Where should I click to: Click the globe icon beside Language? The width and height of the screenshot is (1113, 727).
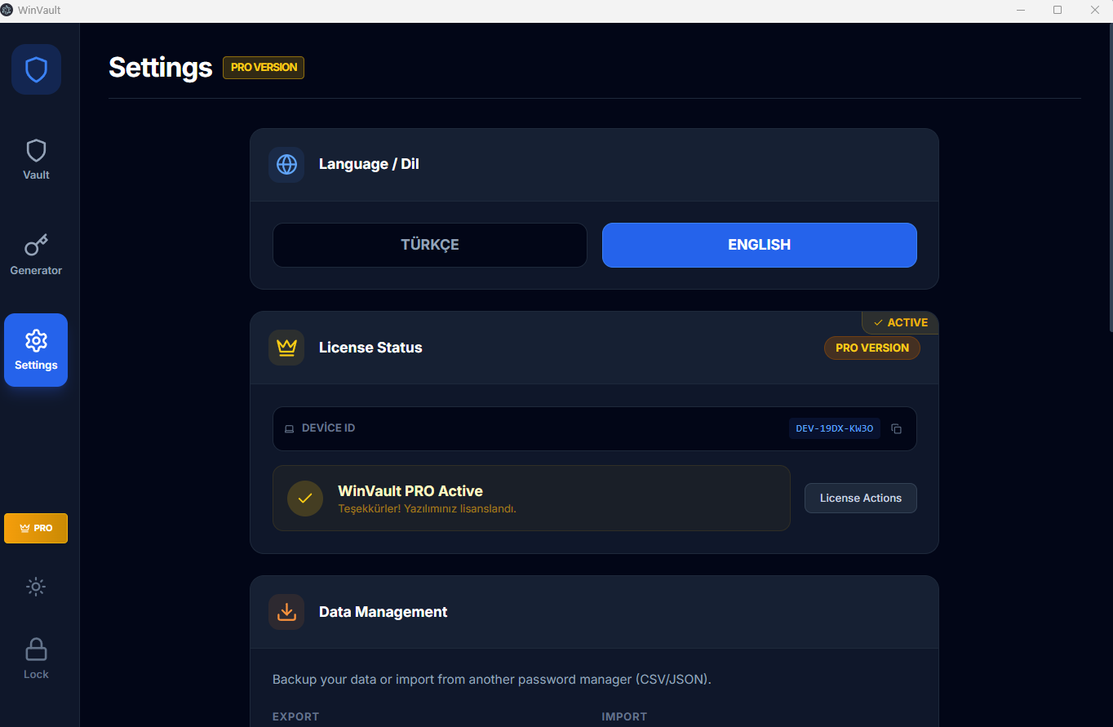pos(286,164)
